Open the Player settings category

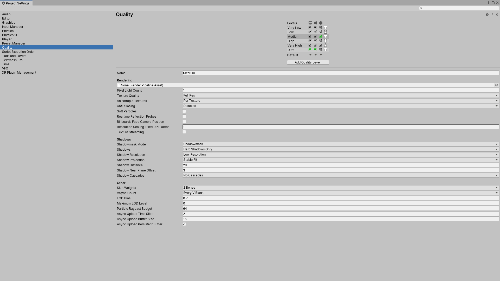coord(7,39)
